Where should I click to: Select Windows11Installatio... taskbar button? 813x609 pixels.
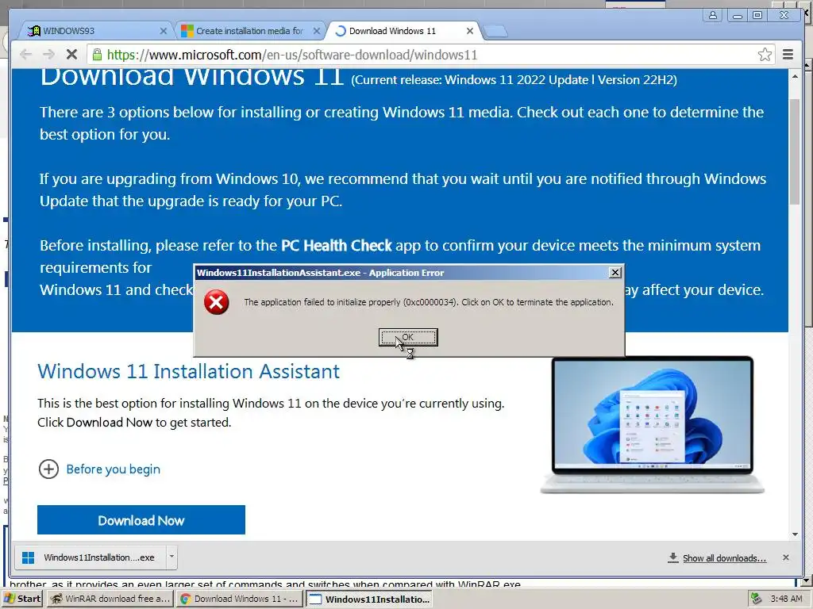[x=370, y=599]
